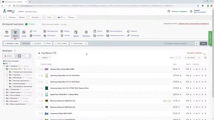Open the Почта menu item
Viewport: 214px width, 120px height.
click(49, 17)
